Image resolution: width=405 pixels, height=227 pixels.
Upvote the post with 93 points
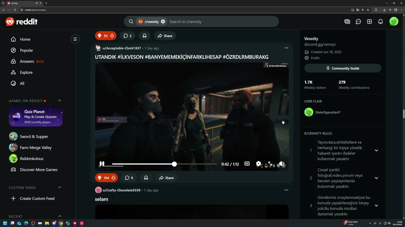pyautogui.click(x=99, y=36)
